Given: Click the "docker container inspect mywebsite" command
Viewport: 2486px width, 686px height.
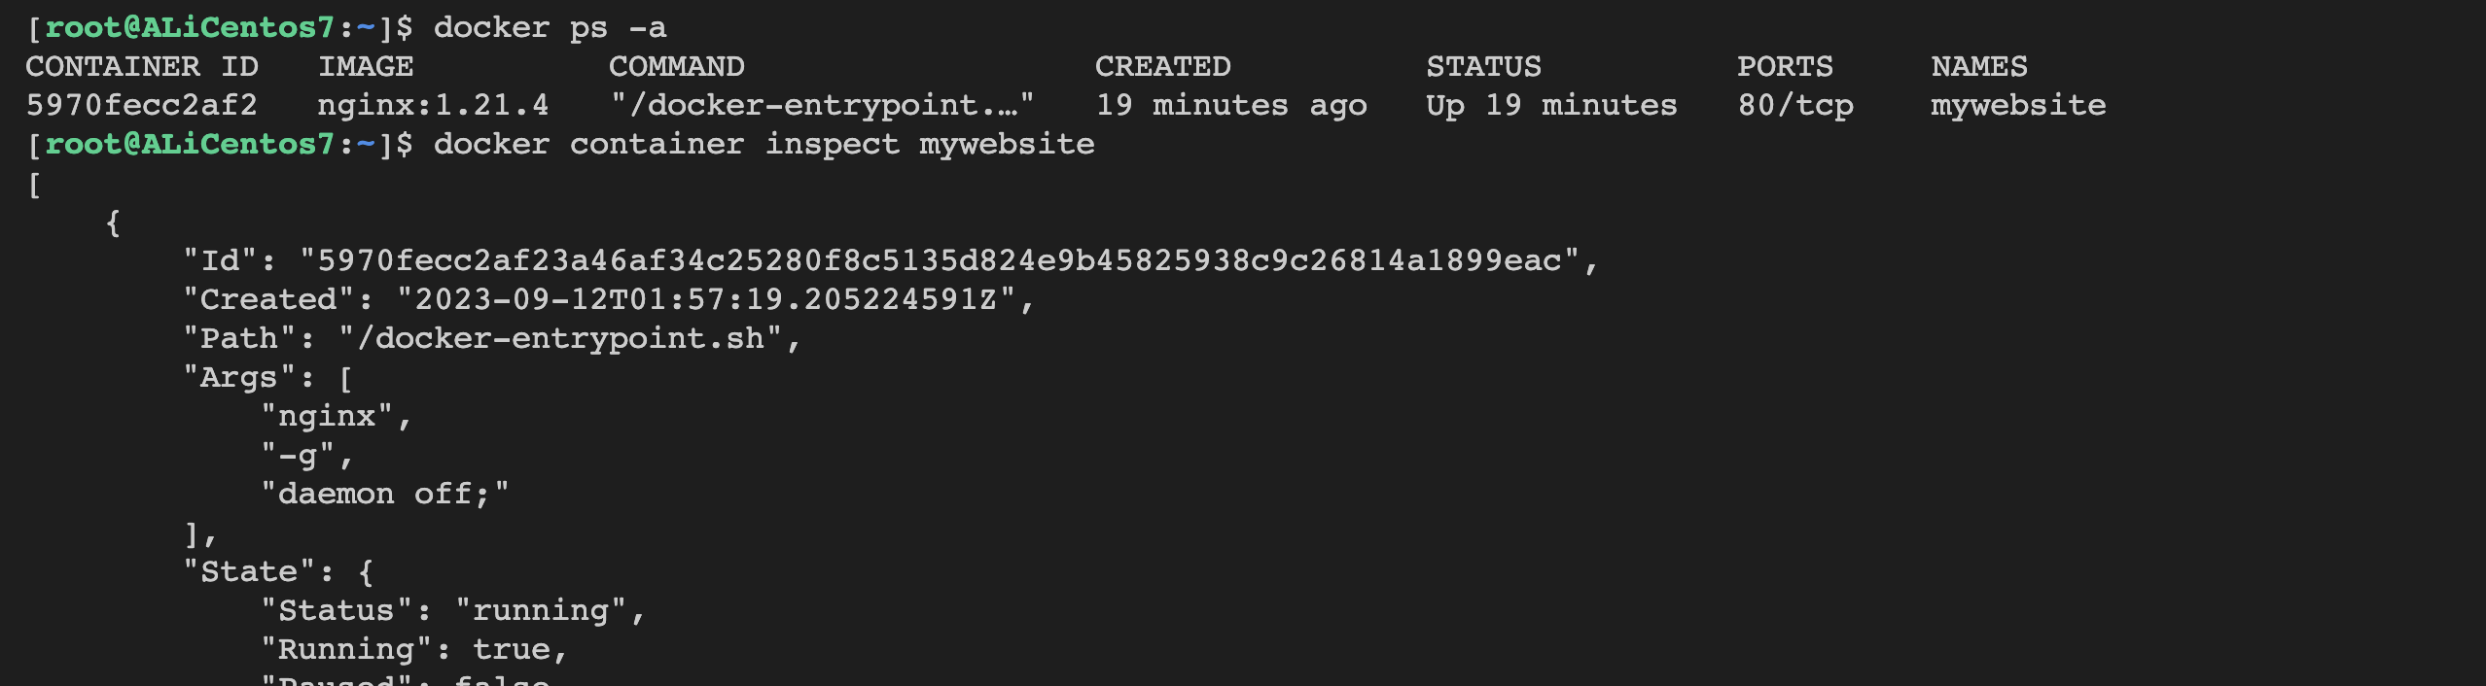Looking at the screenshot, I should [764, 144].
